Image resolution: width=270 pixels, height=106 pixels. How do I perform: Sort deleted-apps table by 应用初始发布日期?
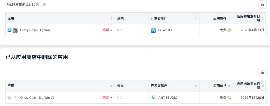(x=262, y=86)
